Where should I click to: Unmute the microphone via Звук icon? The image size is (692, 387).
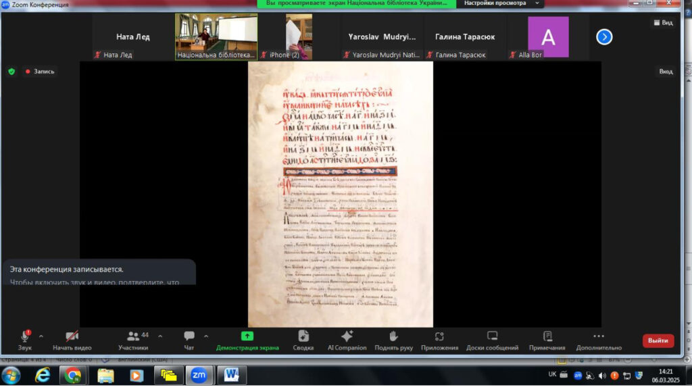(25, 340)
